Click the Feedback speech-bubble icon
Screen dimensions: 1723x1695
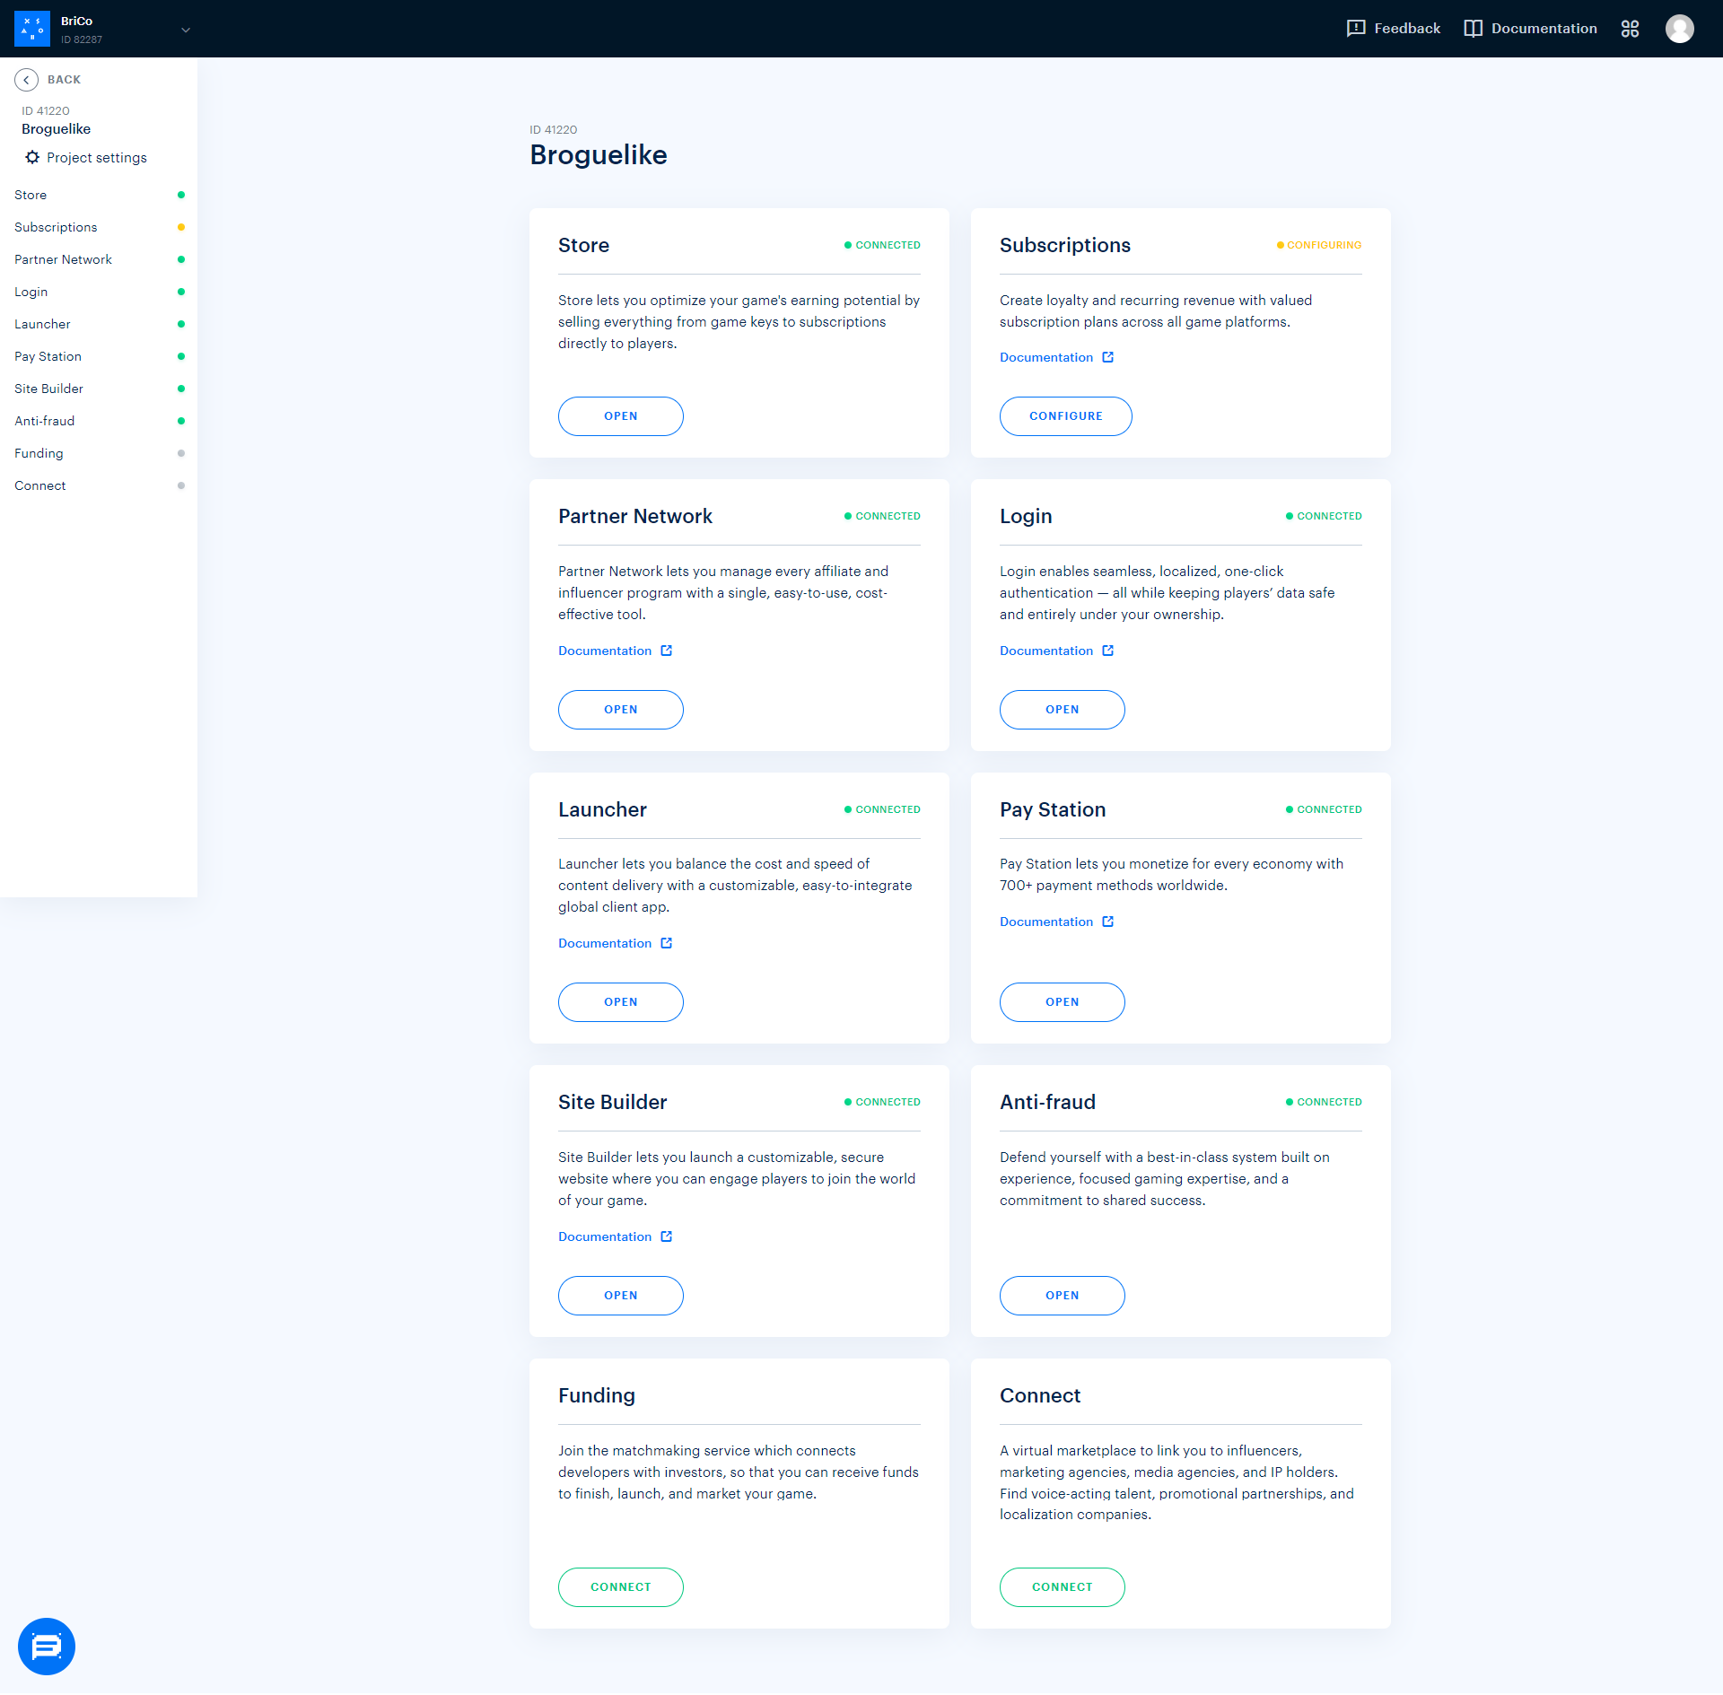[1356, 29]
